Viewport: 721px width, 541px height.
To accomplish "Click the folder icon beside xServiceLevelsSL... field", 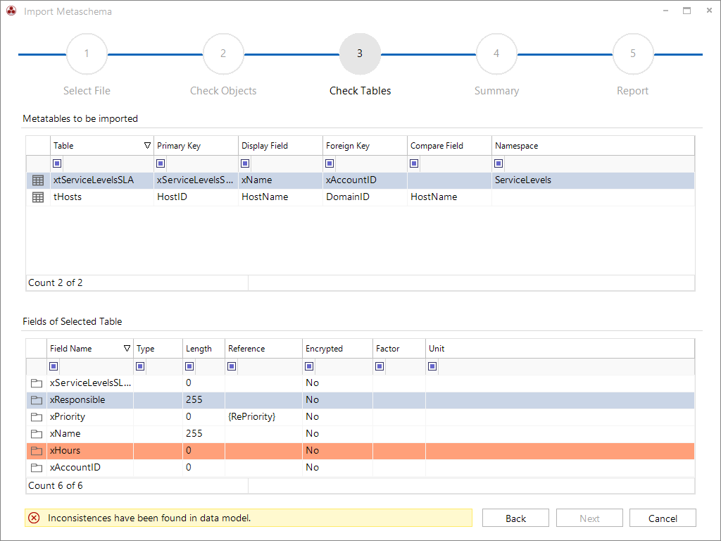I will pos(37,383).
